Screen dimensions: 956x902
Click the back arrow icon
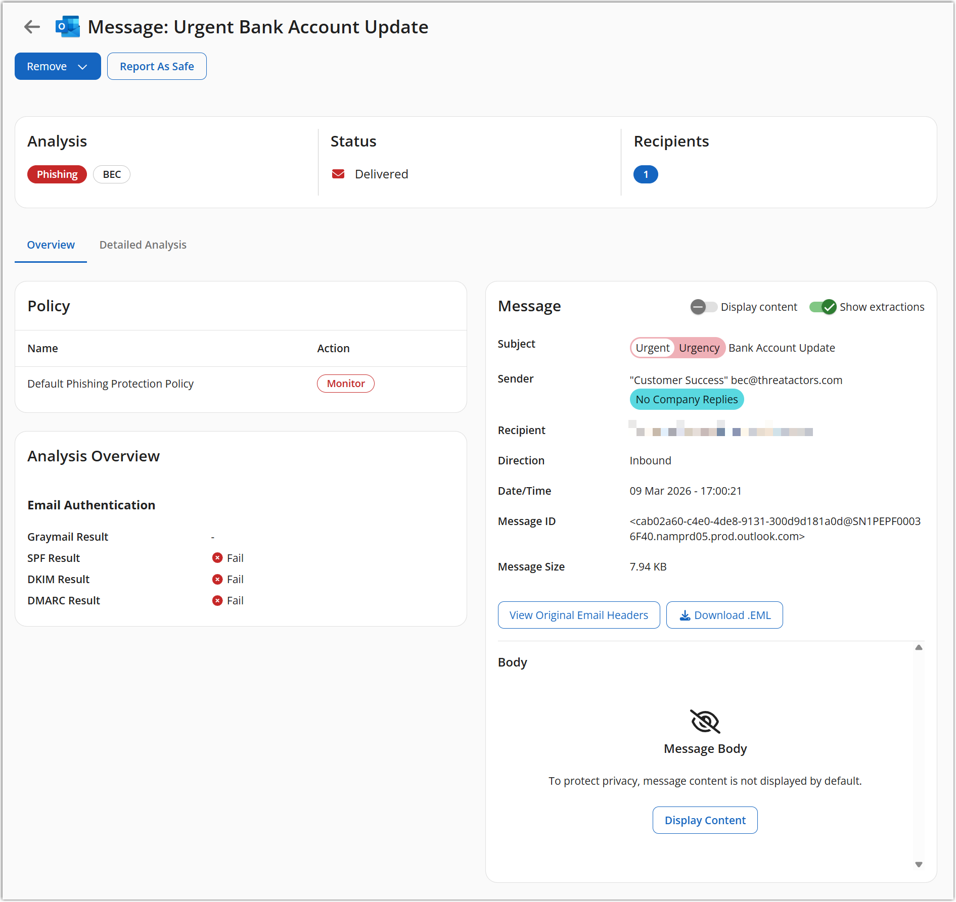coord(32,27)
